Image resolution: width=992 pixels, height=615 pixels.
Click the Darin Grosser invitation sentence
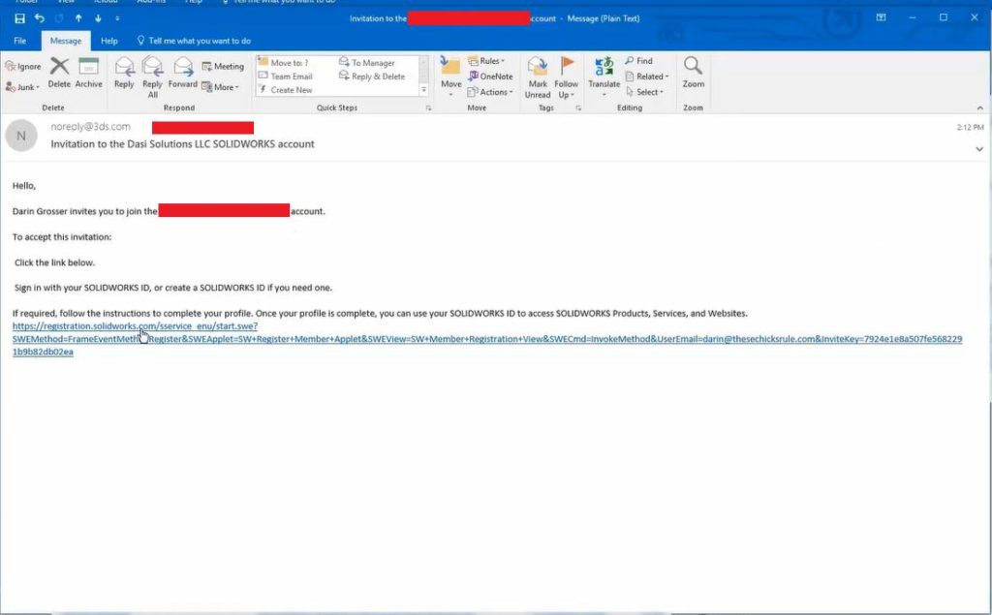pyautogui.click(x=169, y=211)
